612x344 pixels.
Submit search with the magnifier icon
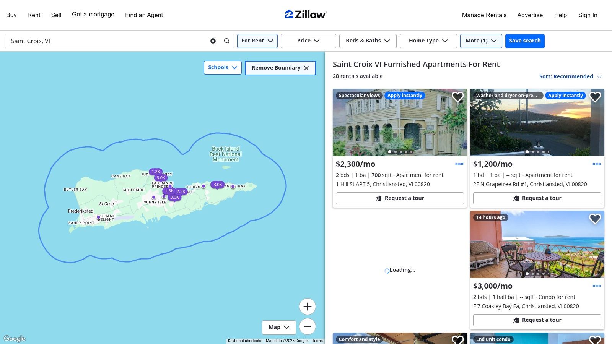(x=227, y=41)
